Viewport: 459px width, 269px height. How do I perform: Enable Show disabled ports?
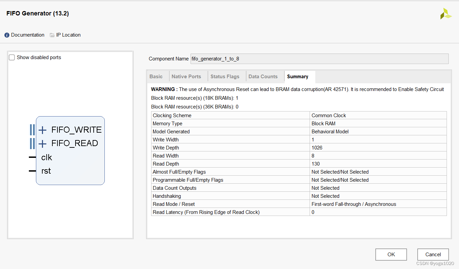[12, 57]
